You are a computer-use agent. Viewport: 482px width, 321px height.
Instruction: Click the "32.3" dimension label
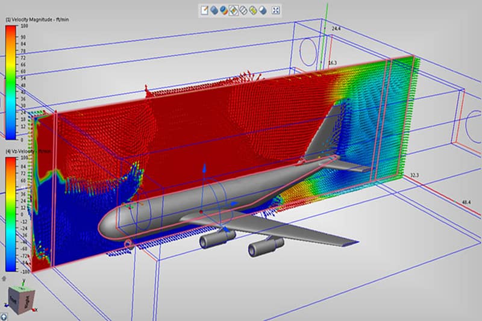point(415,175)
